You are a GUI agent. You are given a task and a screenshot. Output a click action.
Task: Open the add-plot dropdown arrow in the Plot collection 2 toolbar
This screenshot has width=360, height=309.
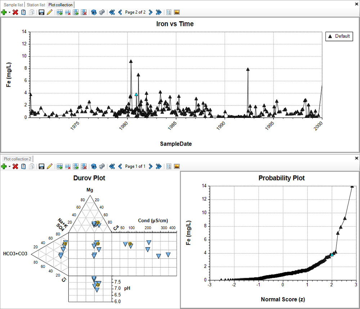(x=9, y=167)
